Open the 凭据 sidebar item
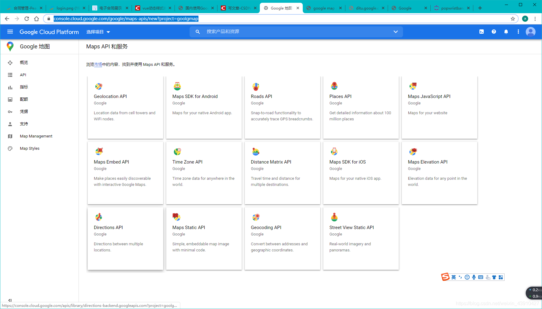542x309 pixels. pos(24,111)
